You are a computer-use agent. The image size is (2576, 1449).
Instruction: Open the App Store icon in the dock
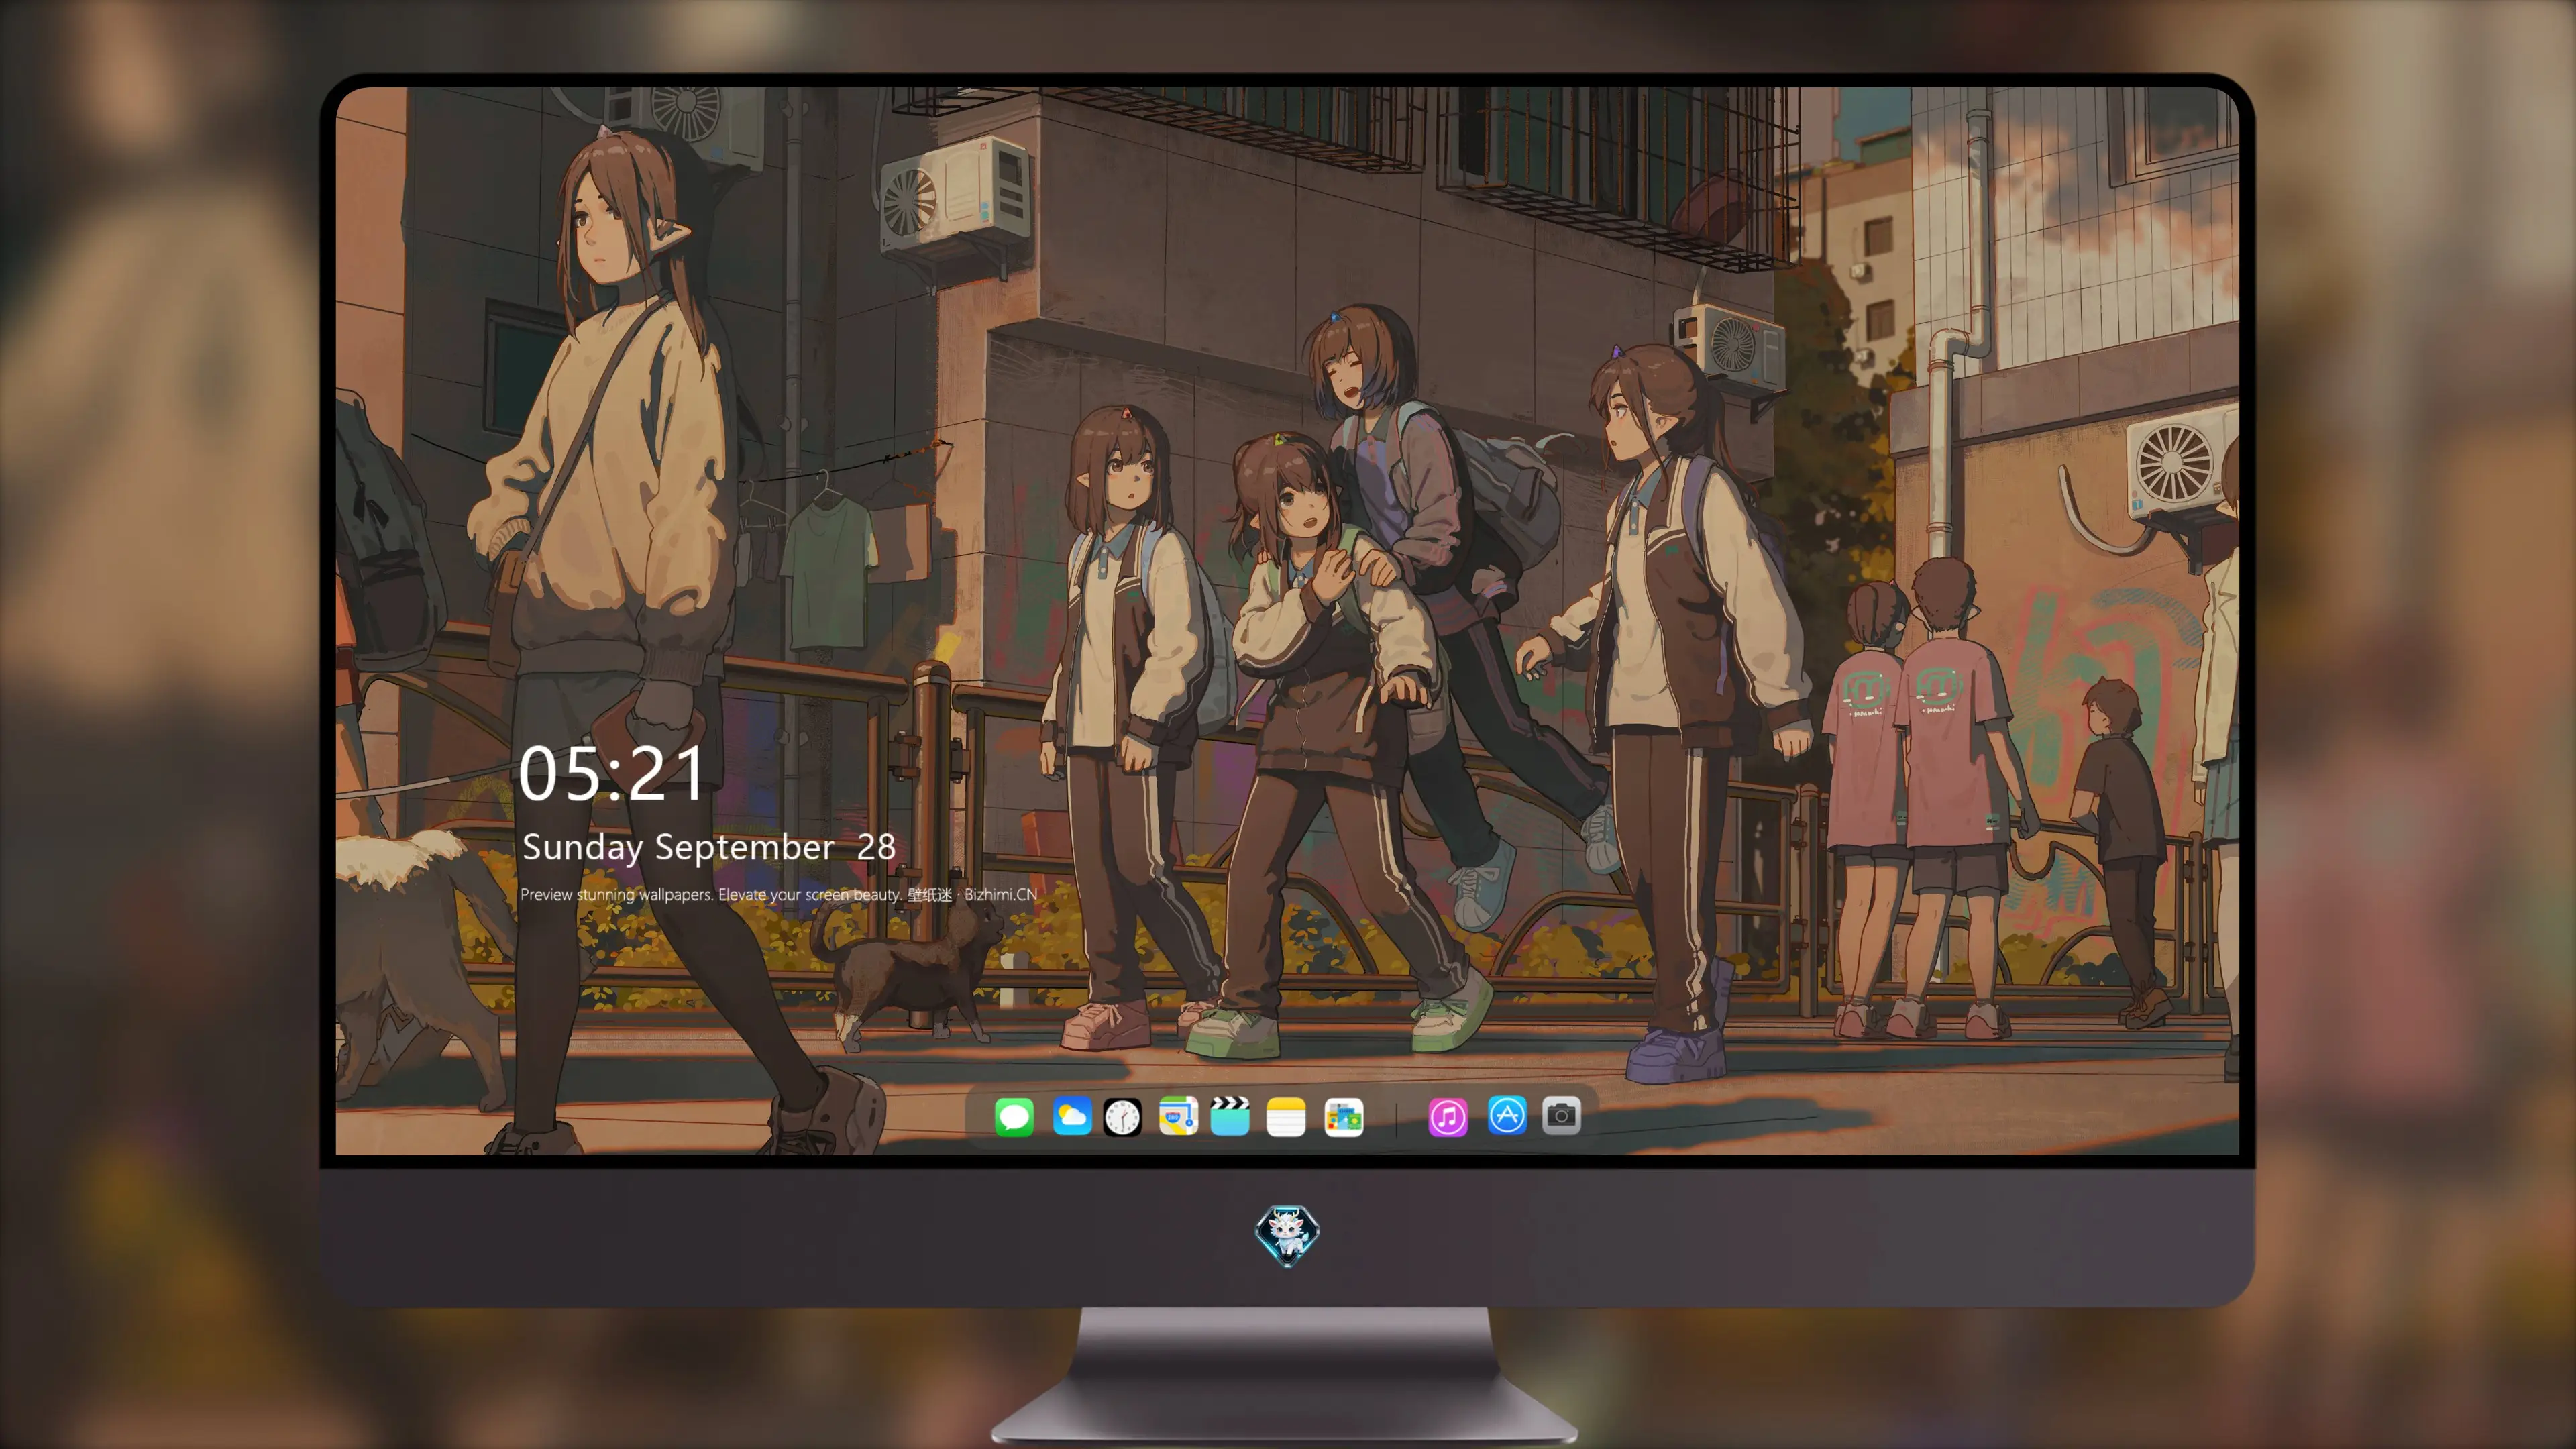pyautogui.click(x=1507, y=1115)
